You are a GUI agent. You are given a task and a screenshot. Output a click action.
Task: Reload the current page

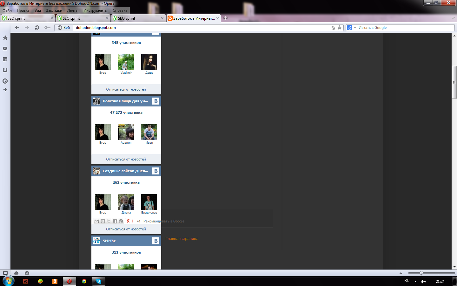[x=37, y=28]
